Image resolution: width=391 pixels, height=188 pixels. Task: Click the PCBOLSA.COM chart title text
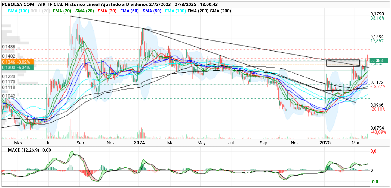pos(19,4)
